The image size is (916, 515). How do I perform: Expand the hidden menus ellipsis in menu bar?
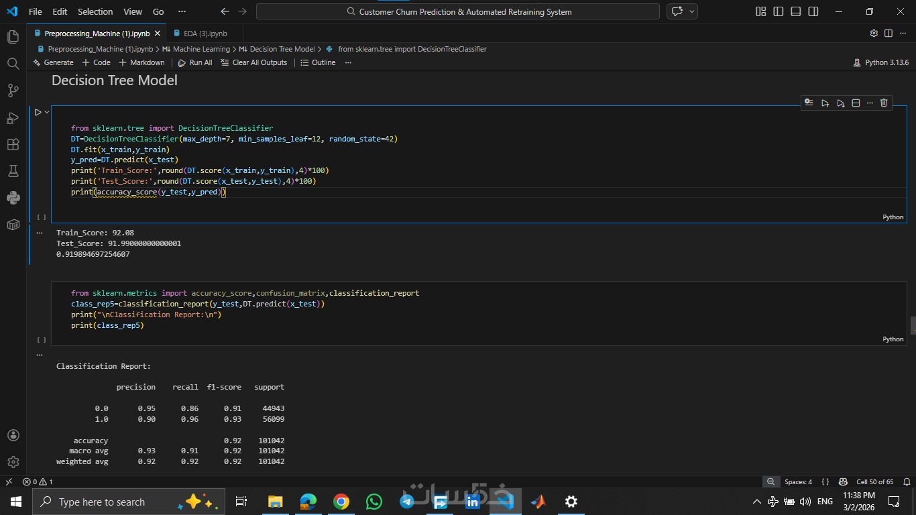(x=182, y=11)
